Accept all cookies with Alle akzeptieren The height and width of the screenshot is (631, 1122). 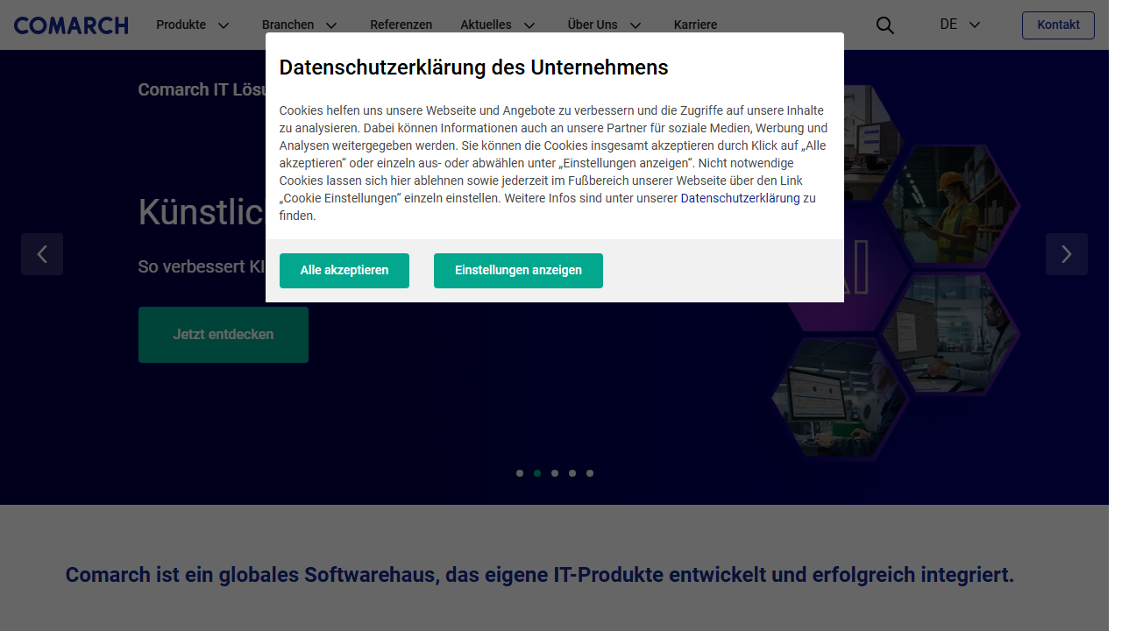344,271
